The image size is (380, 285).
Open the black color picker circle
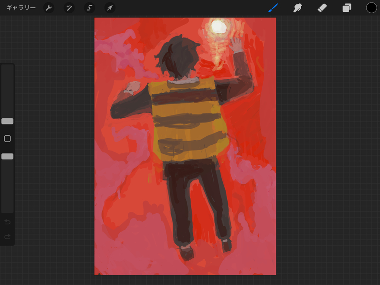[371, 8]
